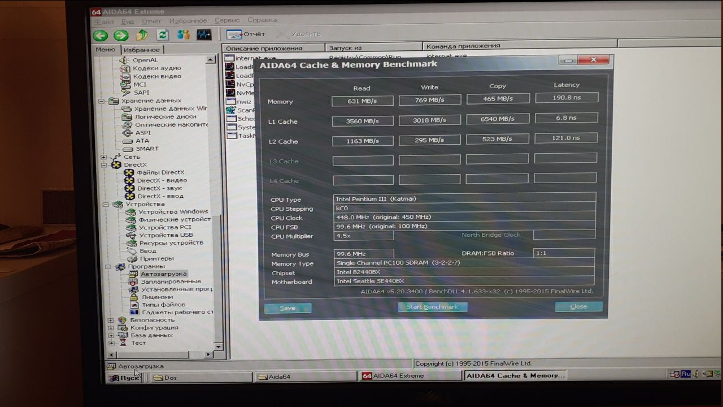723x407 pixels.
Task: Collapse the Устройства tree node
Action: coord(105,204)
